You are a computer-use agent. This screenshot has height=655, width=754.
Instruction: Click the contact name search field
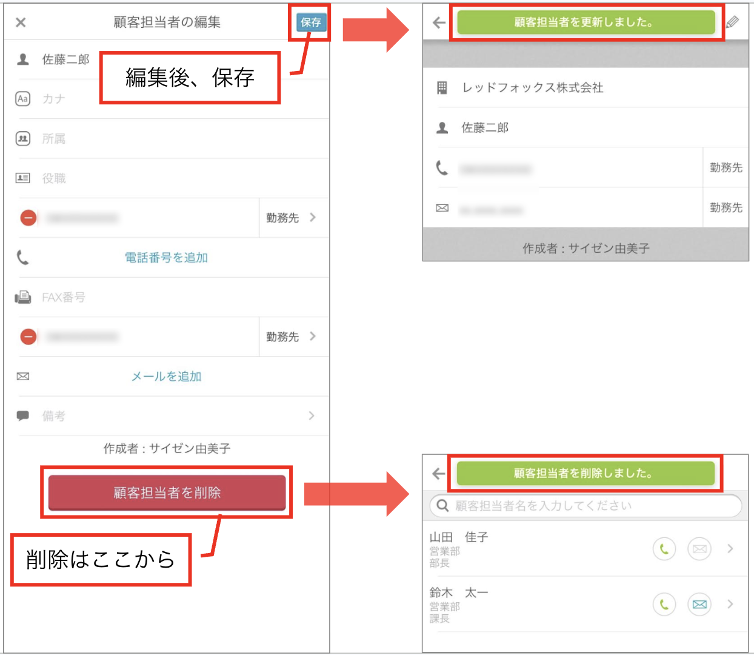tap(586, 506)
